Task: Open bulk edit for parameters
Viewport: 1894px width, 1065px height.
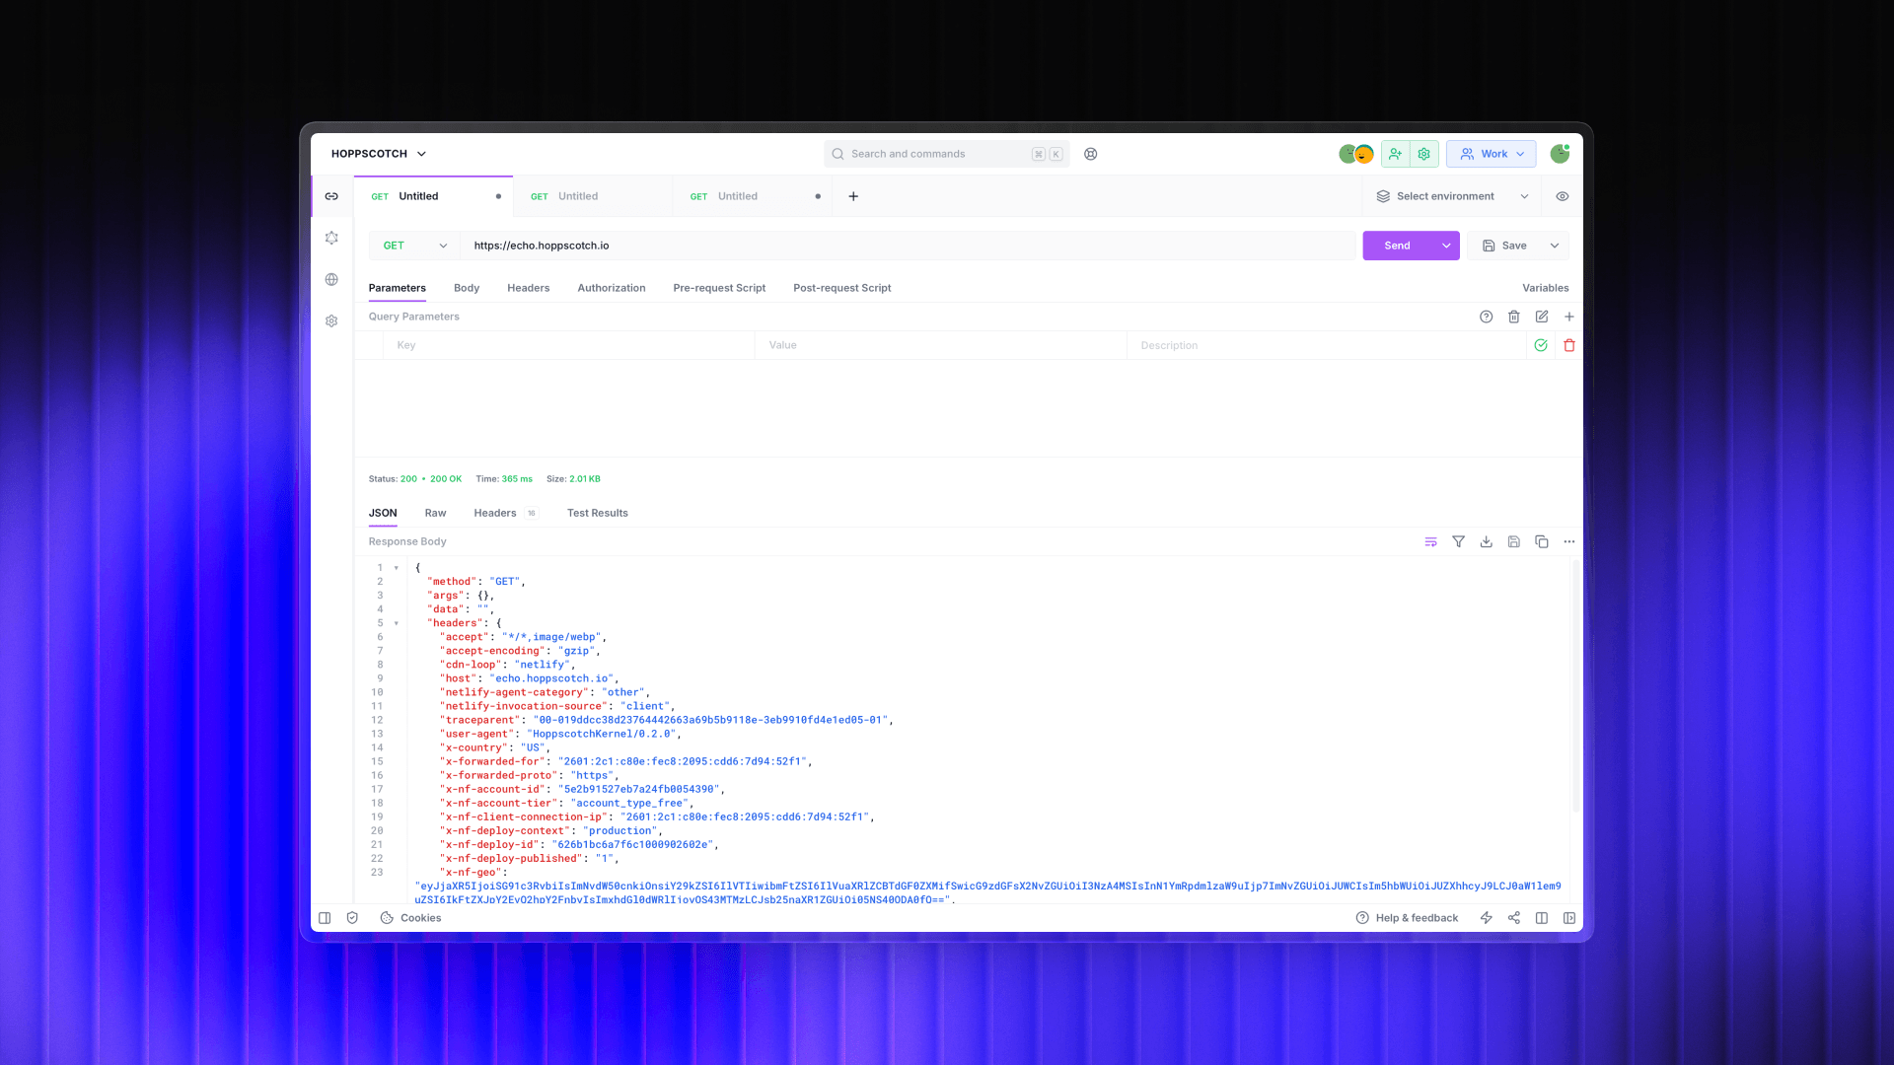Action: [x=1541, y=317]
